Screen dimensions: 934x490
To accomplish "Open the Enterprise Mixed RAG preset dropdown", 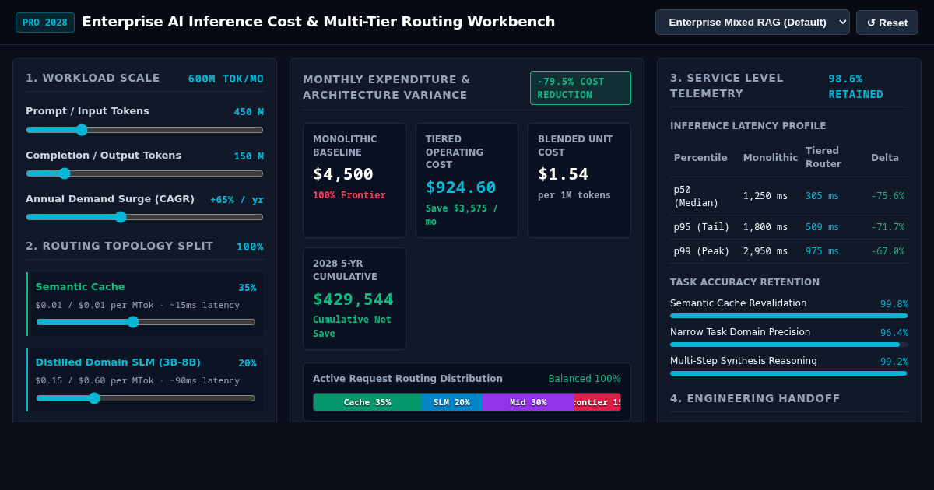I will [x=752, y=22].
